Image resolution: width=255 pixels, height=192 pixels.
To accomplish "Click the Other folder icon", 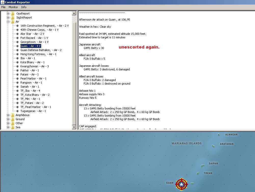I will tap(12, 123).
